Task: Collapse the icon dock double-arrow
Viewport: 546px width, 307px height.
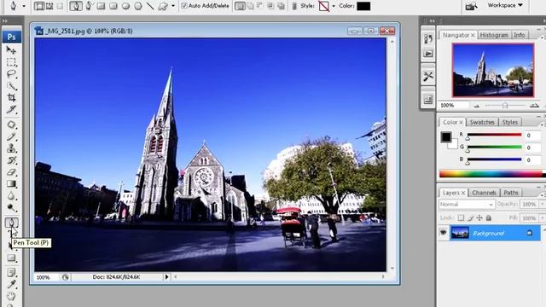Action: pyautogui.click(x=433, y=20)
